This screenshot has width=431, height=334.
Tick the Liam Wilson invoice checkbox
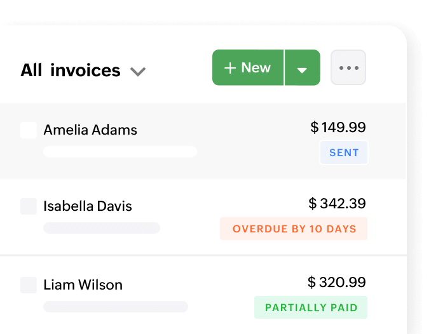click(x=29, y=285)
